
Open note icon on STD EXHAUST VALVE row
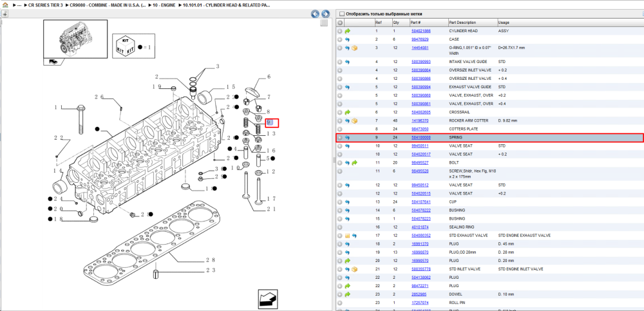347,236
